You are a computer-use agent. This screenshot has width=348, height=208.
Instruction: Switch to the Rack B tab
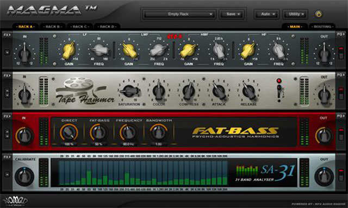click(x=53, y=27)
